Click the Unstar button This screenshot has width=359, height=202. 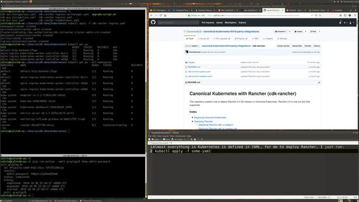coord(298,31)
